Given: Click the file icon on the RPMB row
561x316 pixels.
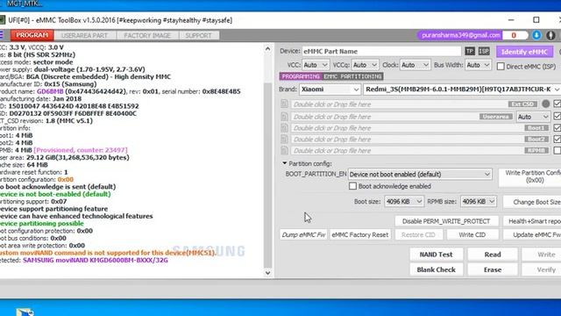Looking at the screenshot, I should pos(284,150).
